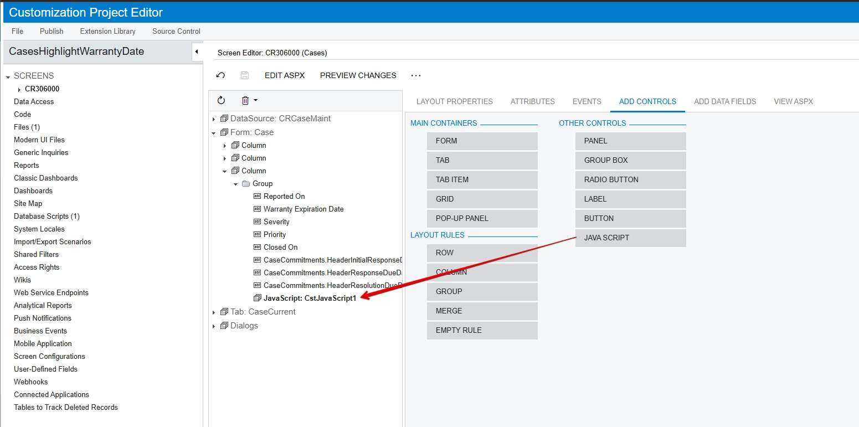The width and height of the screenshot is (859, 427).
Task: Open Database Scripts (1) in project tree
Action: pos(47,216)
